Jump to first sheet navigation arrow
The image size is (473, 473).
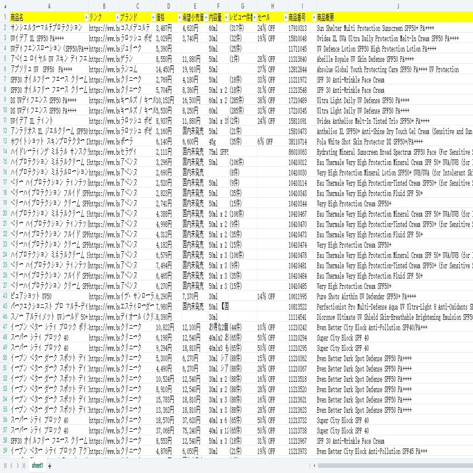[5, 466]
